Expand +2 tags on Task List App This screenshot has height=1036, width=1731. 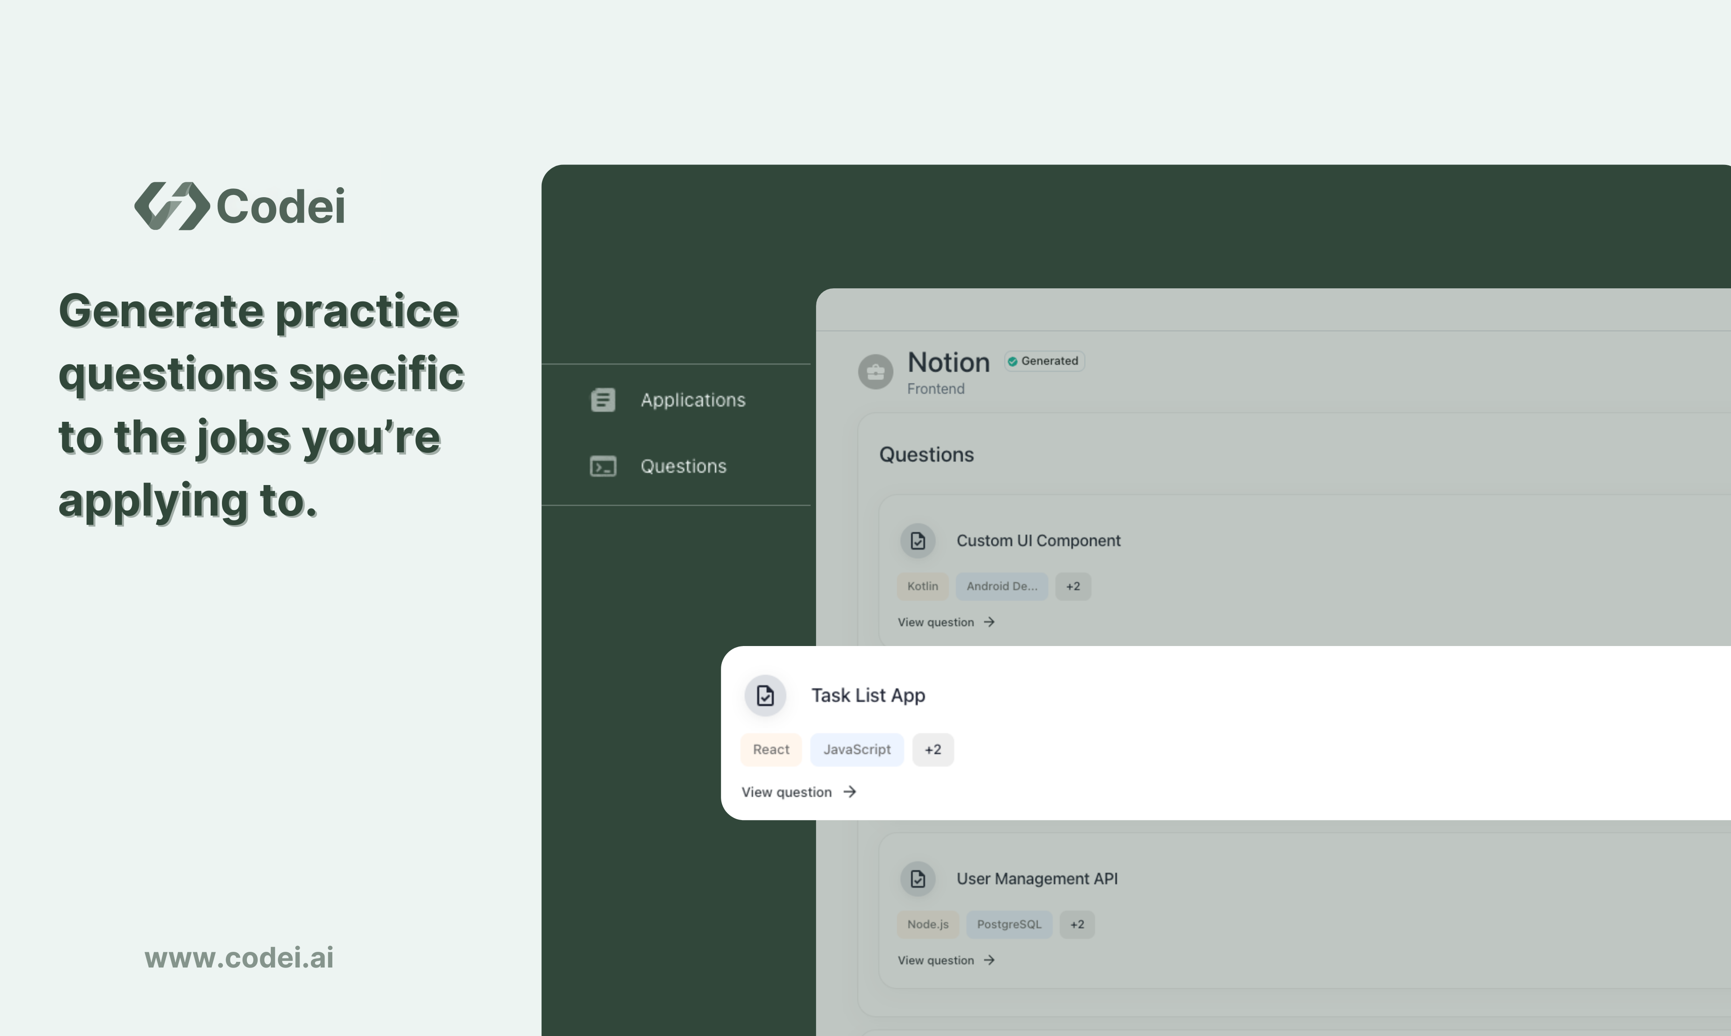tap(932, 750)
